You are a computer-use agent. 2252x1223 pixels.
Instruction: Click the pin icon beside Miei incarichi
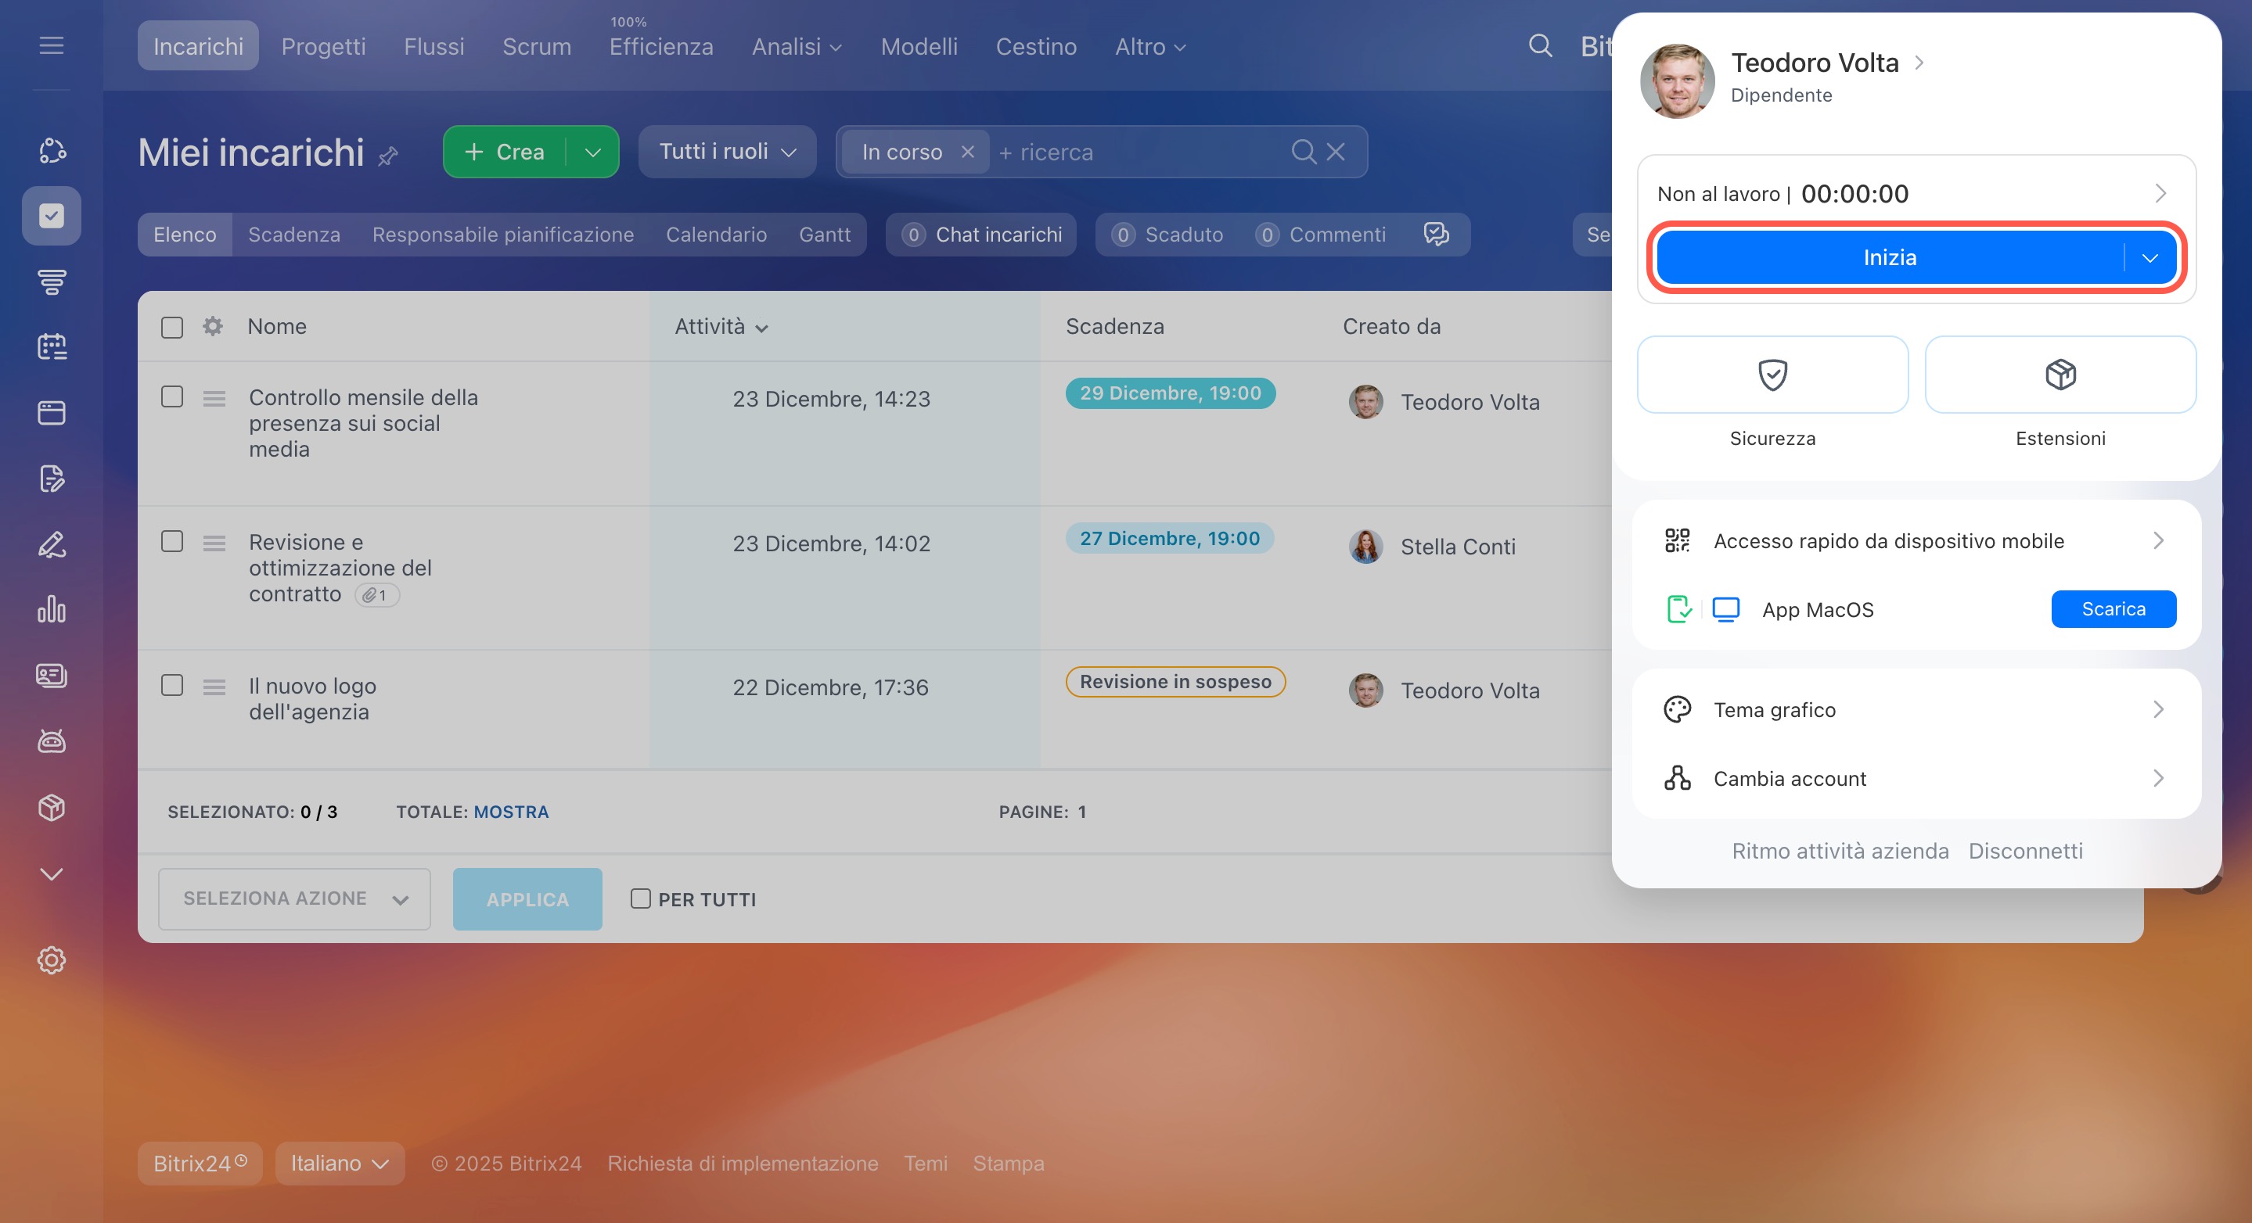pos(388,156)
